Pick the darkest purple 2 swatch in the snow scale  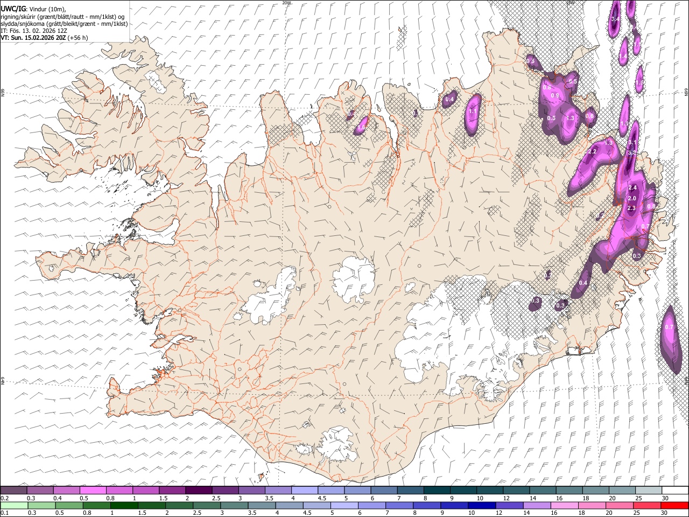click(199, 490)
